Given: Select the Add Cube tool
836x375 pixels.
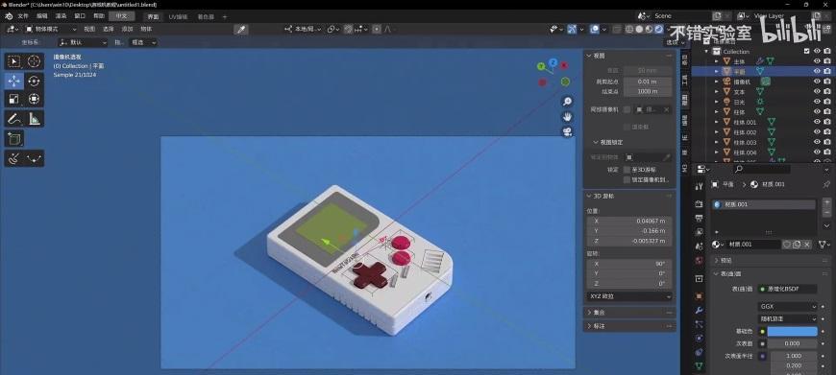Looking at the screenshot, I should (14, 139).
